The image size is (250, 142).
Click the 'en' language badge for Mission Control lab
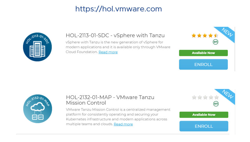(216, 104)
